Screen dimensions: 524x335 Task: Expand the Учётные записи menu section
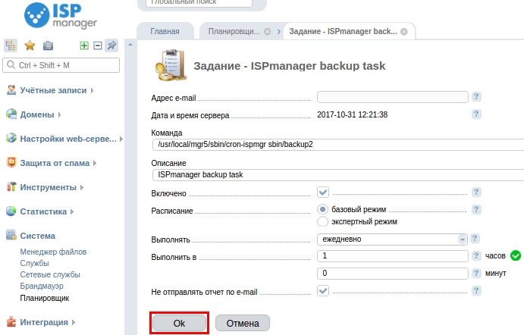[92, 90]
